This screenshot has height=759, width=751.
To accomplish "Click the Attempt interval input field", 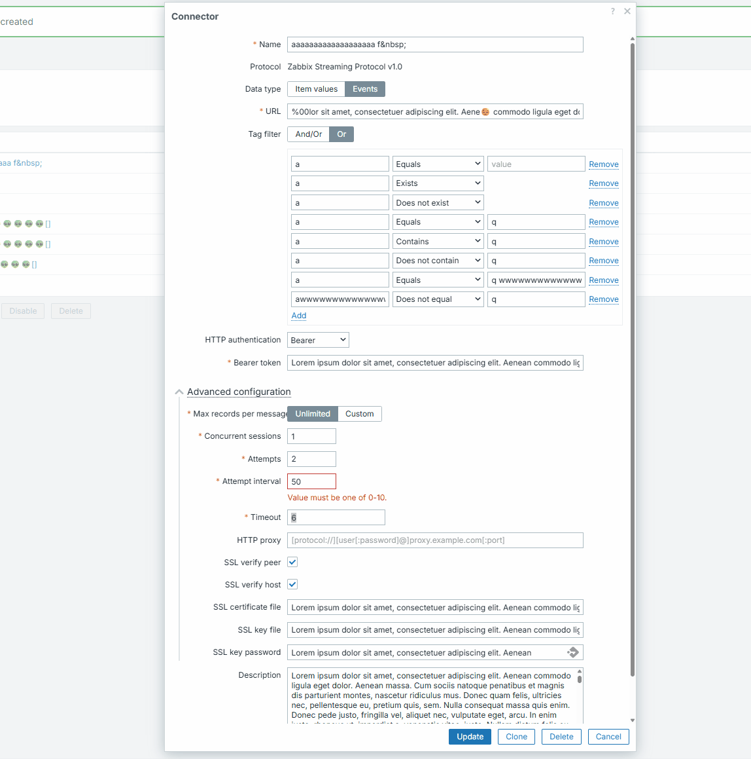I will coord(311,481).
